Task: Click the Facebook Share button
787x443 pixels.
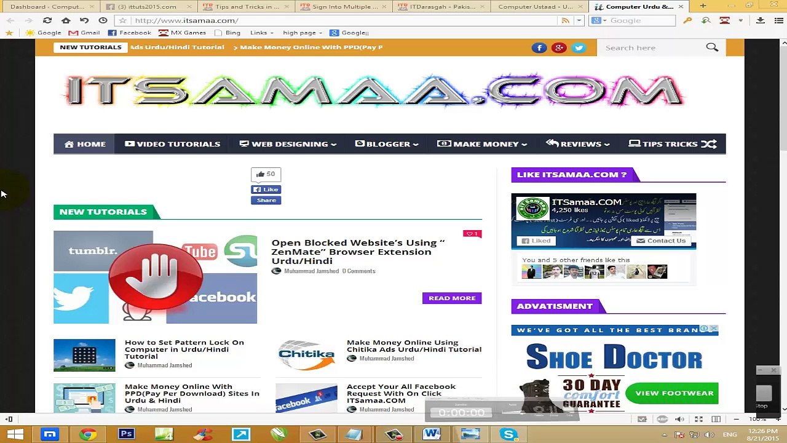Action: 266,201
